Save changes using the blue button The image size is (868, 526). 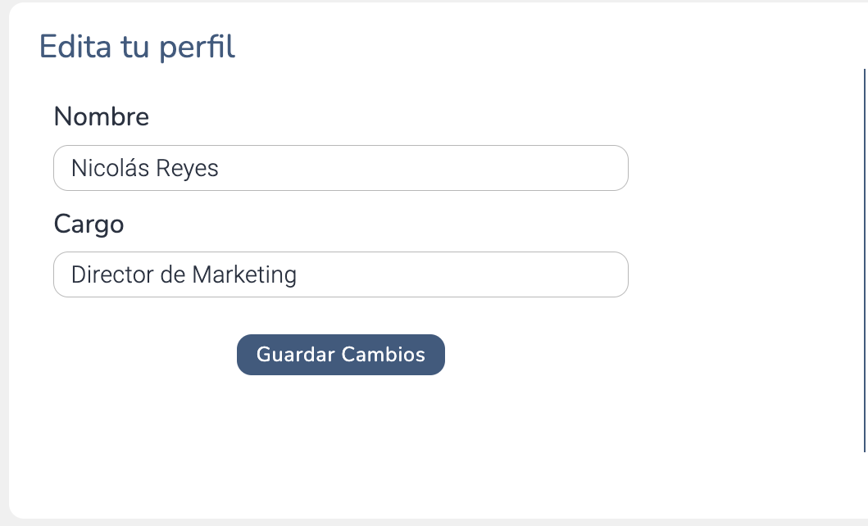point(341,355)
